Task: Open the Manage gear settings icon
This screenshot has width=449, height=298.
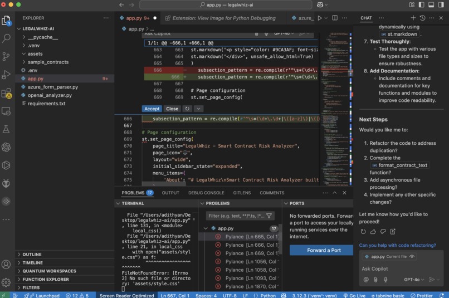Action: 6,282
